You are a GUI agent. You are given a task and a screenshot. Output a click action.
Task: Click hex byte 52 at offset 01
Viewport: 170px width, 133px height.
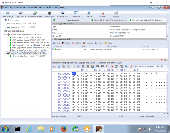78,73
